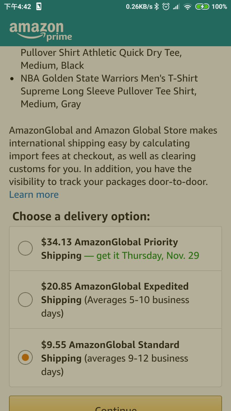This screenshot has width=231, height=411.
Task: Open the Learn more link
Action: tap(34, 195)
